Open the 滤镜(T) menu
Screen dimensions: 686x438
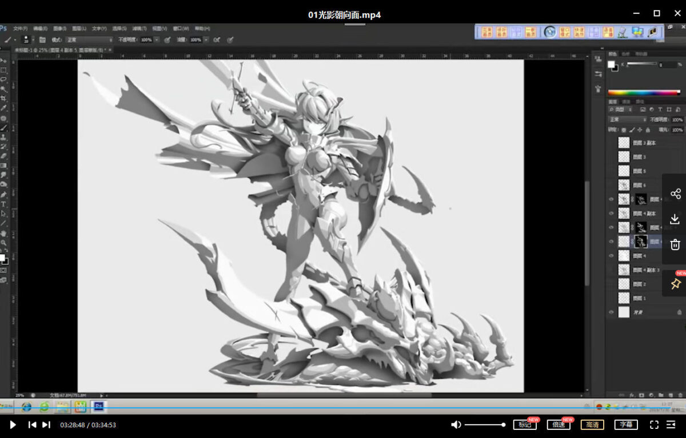[139, 28]
